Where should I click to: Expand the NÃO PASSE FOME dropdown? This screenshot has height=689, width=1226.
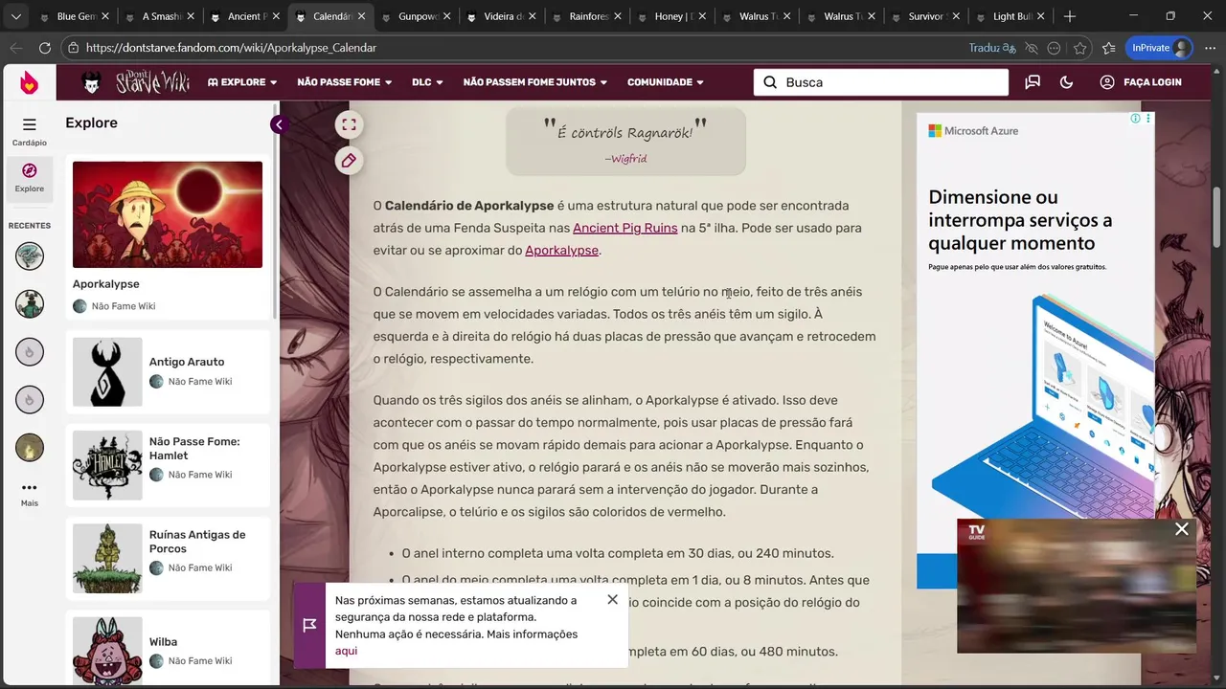click(x=345, y=82)
